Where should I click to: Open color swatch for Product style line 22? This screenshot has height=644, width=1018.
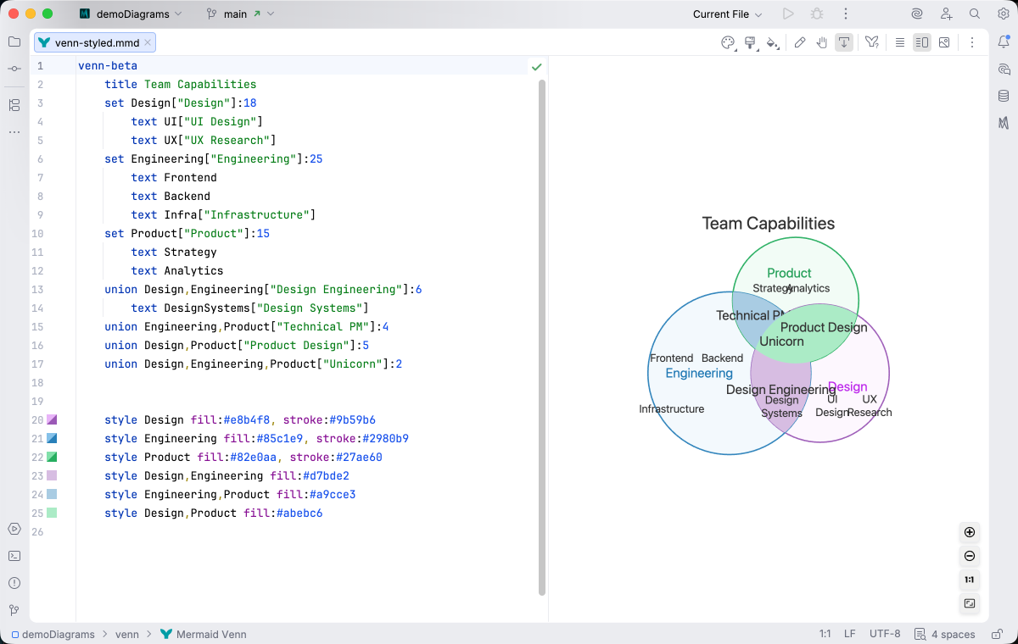pos(52,457)
